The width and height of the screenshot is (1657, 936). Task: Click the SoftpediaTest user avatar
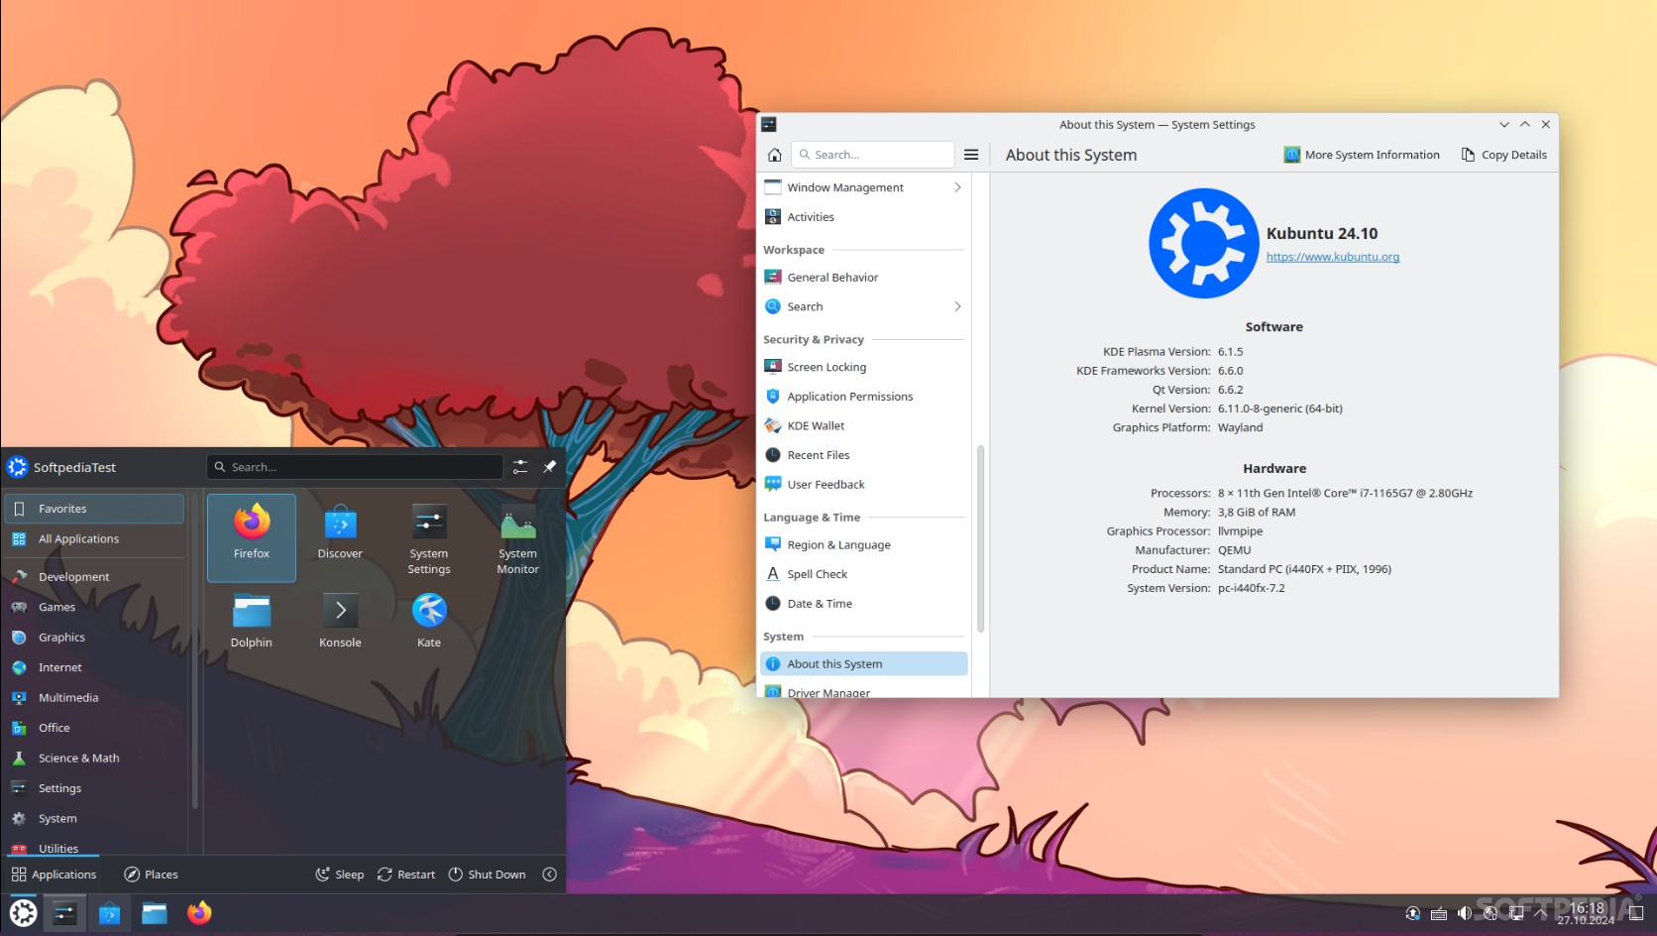17,467
